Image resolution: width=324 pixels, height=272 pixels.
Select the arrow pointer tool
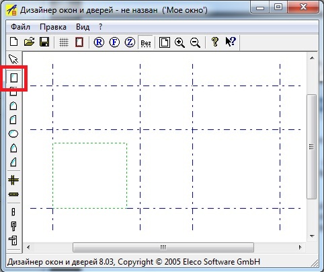[13, 59]
